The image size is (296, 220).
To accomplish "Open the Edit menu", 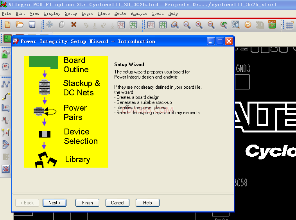I will point(20,14).
